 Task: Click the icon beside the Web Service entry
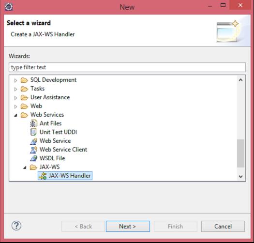pyautogui.click(x=33, y=141)
